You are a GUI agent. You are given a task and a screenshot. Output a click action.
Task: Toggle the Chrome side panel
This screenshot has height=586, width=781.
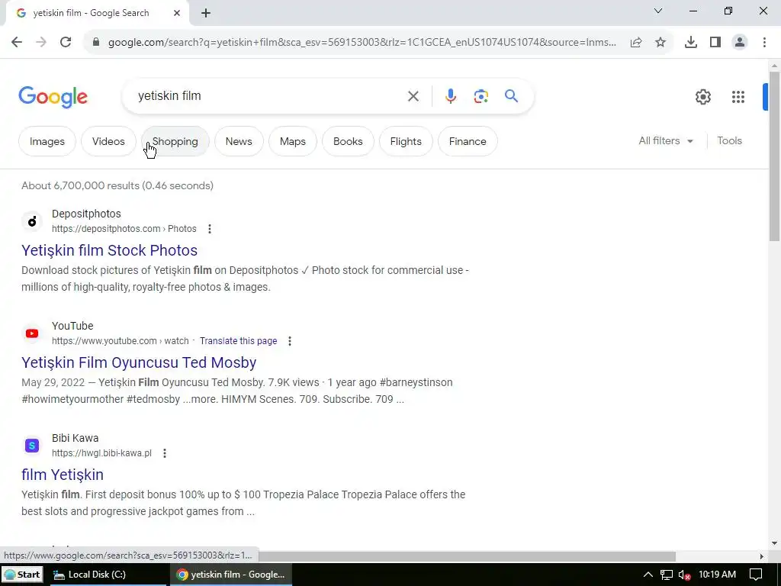pyautogui.click(x=715, y=43)
